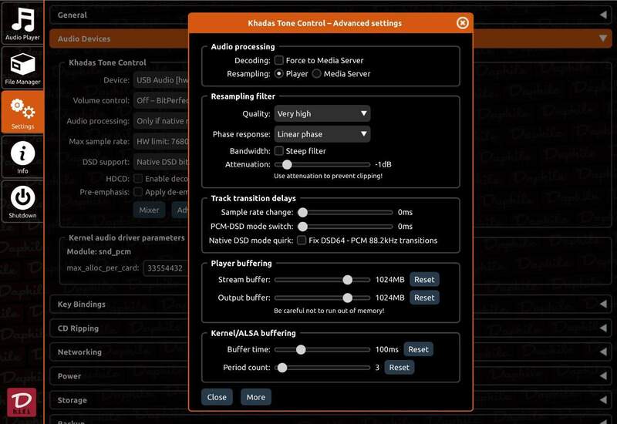Click the red Daphile logo icon

(22, 403)
